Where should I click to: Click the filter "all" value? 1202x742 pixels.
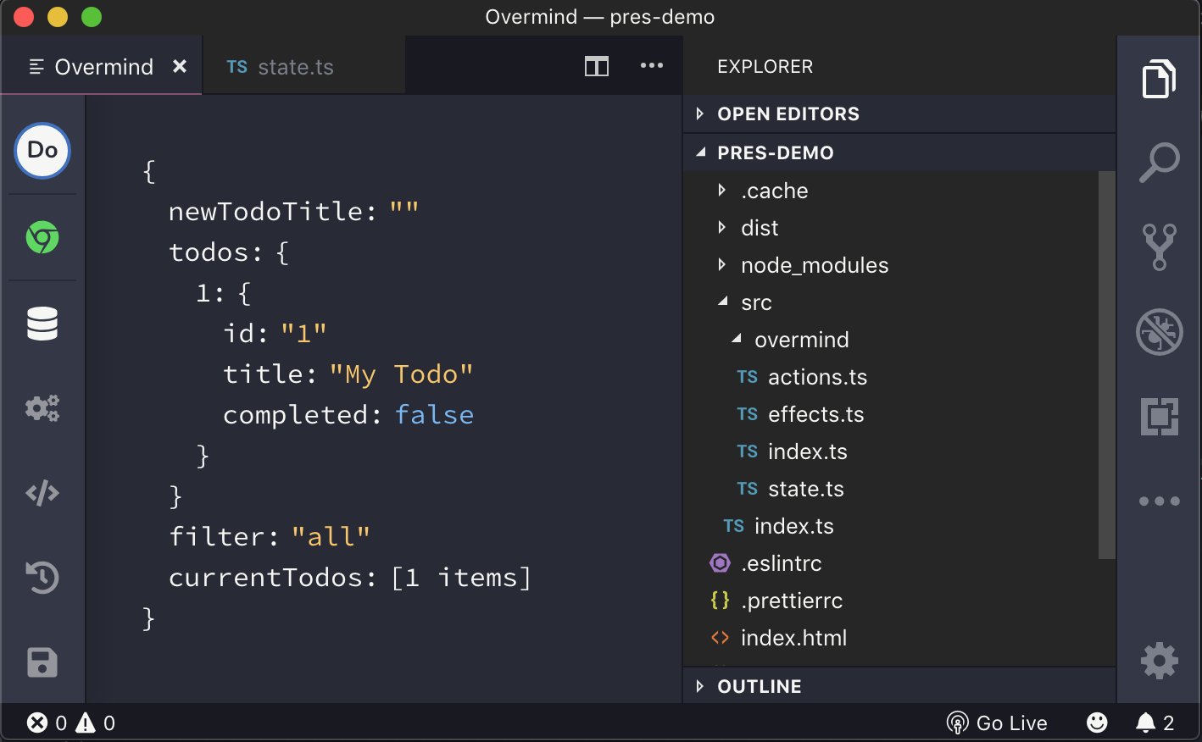tap(331, 536)
